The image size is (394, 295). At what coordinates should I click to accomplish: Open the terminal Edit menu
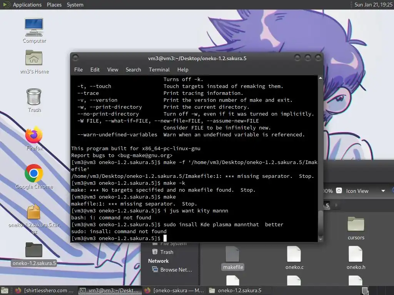point(95,70)
